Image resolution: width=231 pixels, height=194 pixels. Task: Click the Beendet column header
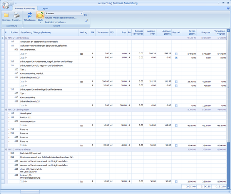(x=176, y=32)
